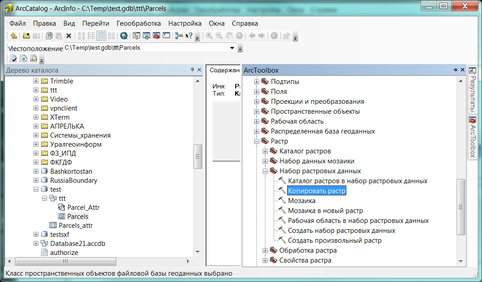The image size is (482, 282).
Task: Click the Paste toolbar icon
Action: pyautogui.click(x=59, y=36)
